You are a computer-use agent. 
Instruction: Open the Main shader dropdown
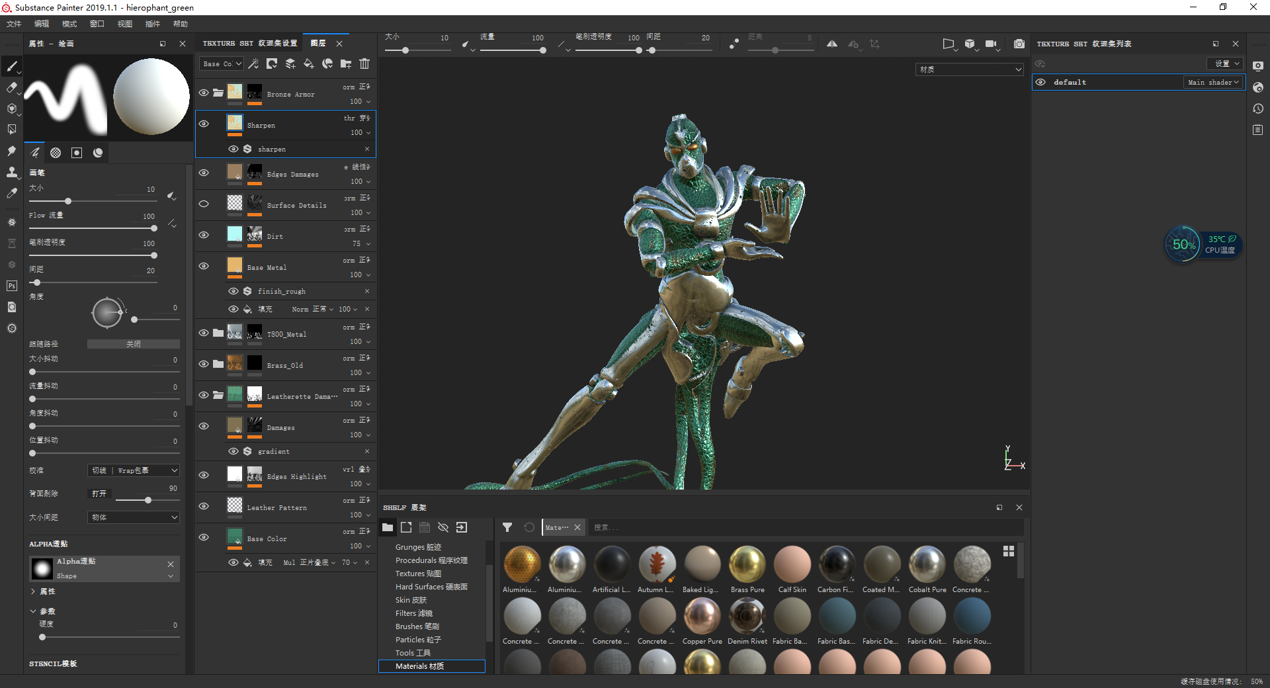(1213, 82)
